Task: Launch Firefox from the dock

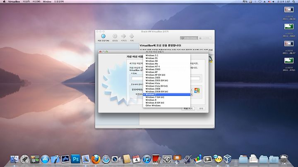Action: tap(96, 159)
